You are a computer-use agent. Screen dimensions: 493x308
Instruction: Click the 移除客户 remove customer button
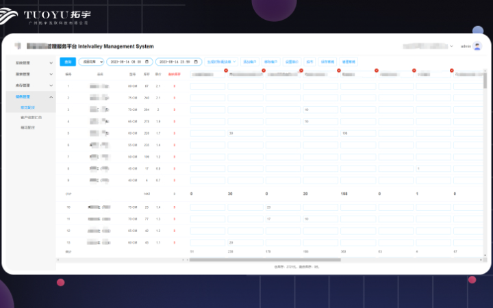tap(270, 62)
